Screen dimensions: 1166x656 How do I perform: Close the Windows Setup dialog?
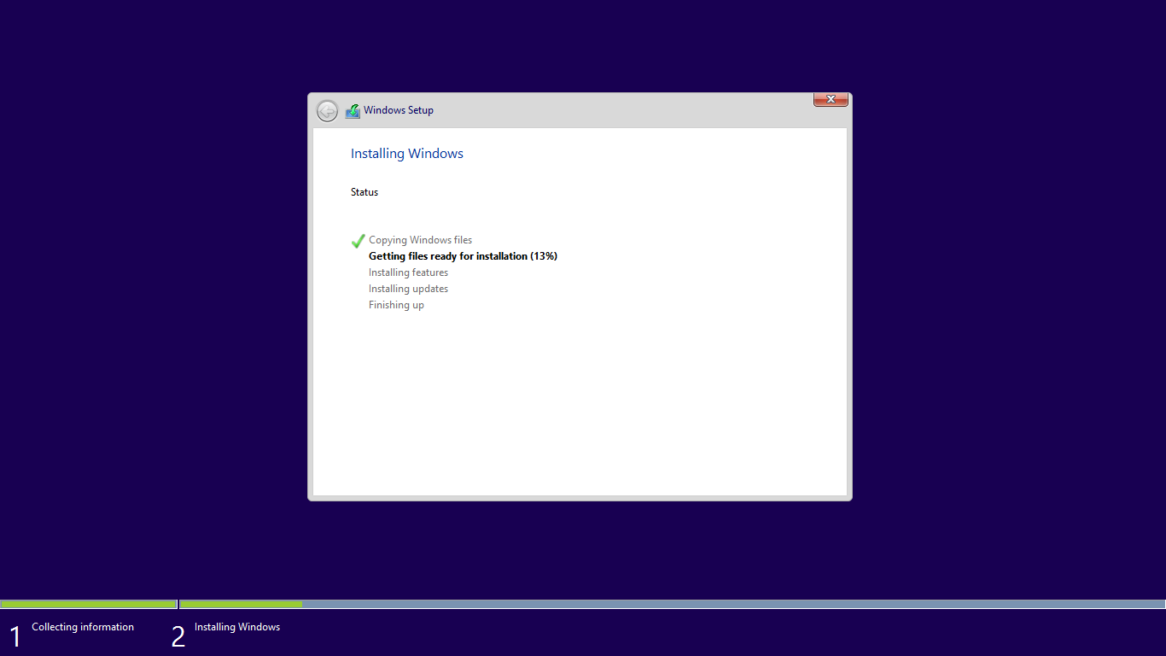830,99
